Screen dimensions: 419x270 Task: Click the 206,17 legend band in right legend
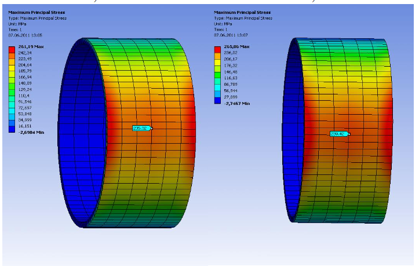tap(218, 60)
